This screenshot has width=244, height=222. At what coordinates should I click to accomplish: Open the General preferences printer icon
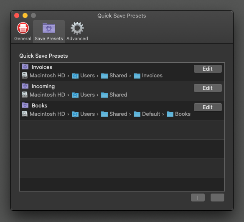(23, 28)
